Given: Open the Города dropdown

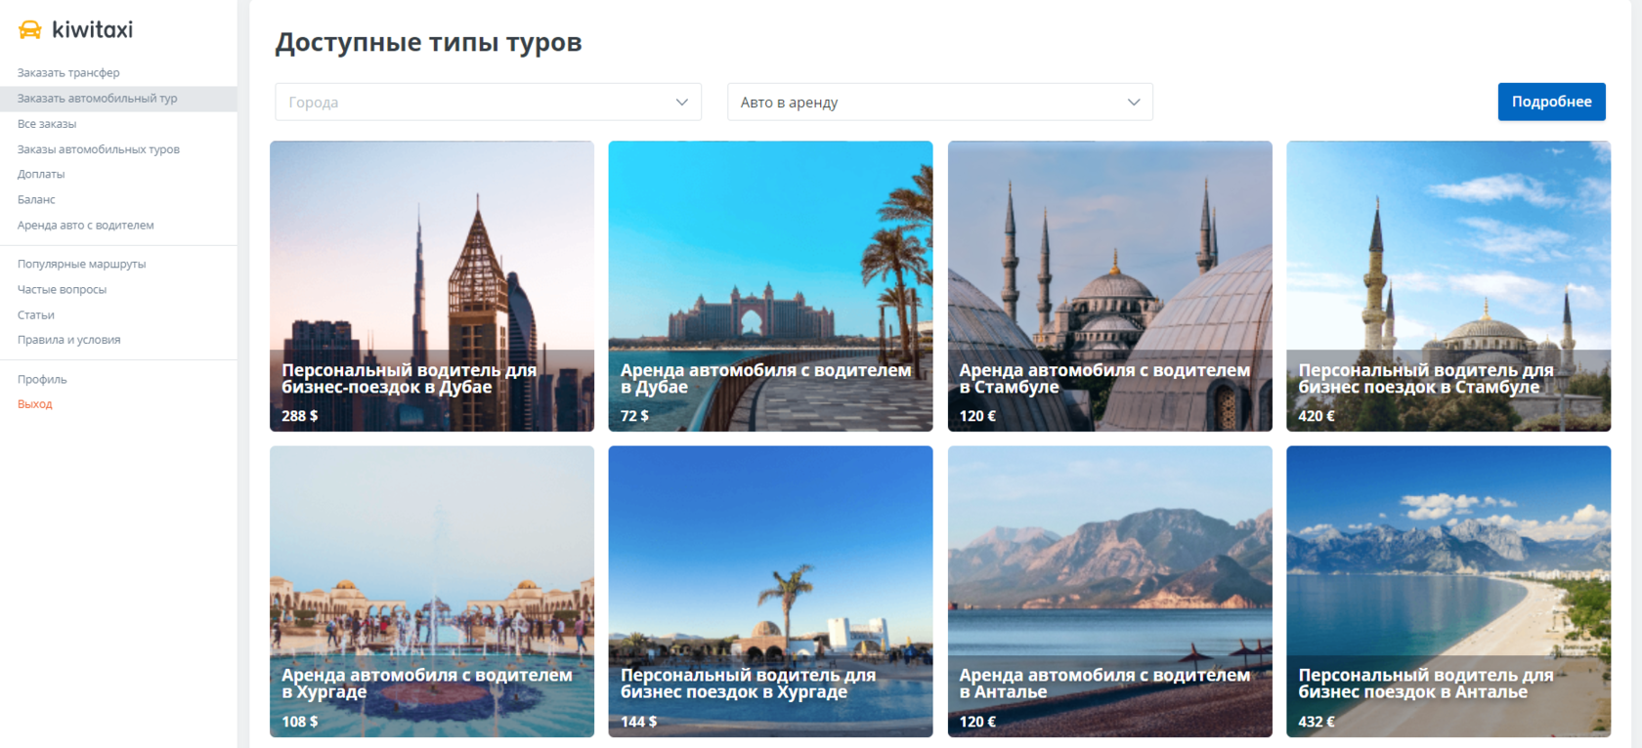Looking at the screenshot, I should (488, 103).
